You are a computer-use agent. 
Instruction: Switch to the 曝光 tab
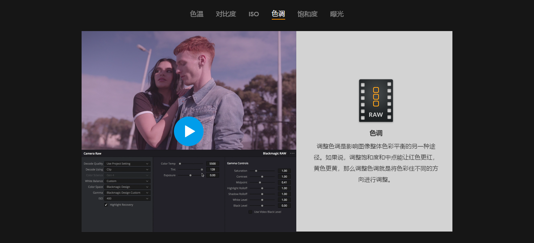[337, 14]
